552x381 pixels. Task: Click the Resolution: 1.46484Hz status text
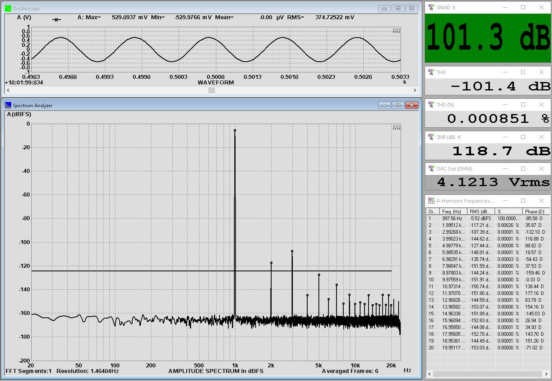click(88, 371)
